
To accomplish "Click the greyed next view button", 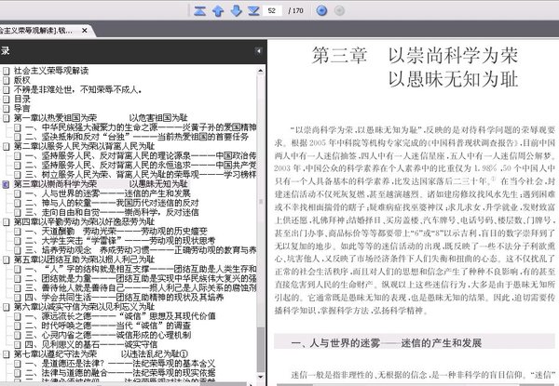I will [339, 10].
